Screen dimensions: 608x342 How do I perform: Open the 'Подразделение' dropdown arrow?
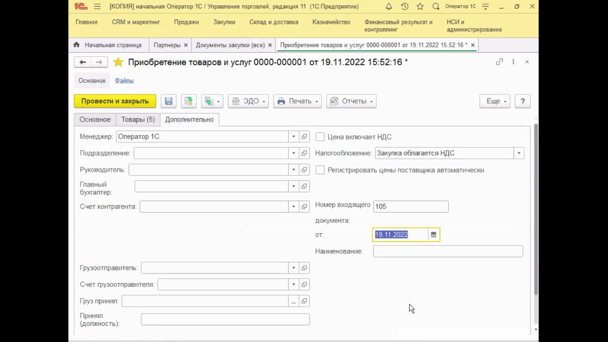click(294, 153)
